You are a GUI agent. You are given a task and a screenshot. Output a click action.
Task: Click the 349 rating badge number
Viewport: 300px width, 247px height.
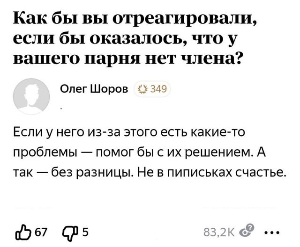pos(158,89)
